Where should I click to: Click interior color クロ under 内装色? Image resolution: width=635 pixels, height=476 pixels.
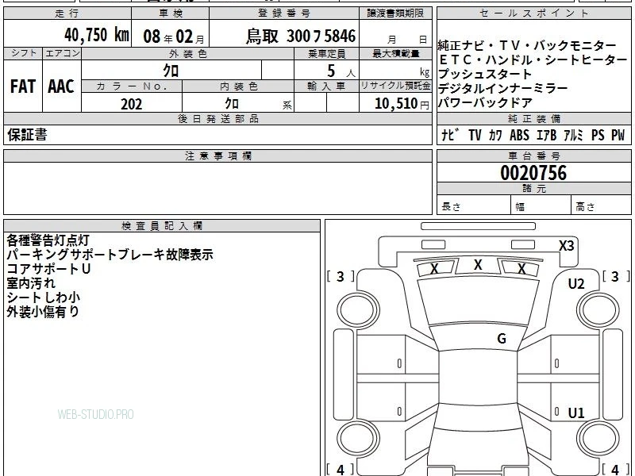pyautogui.click(x=232, y=104)
